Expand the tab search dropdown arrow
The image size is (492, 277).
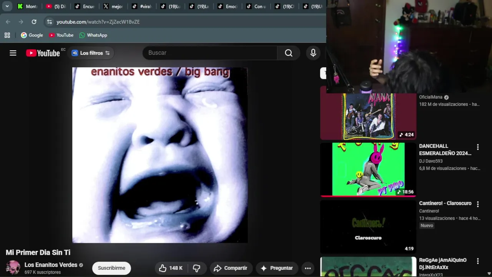pos(7,6)
